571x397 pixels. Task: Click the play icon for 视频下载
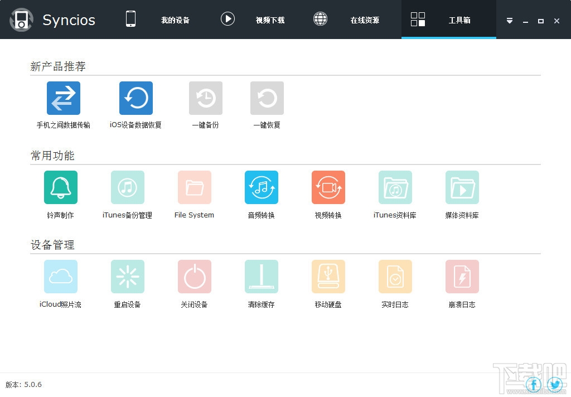pos(228,18)
